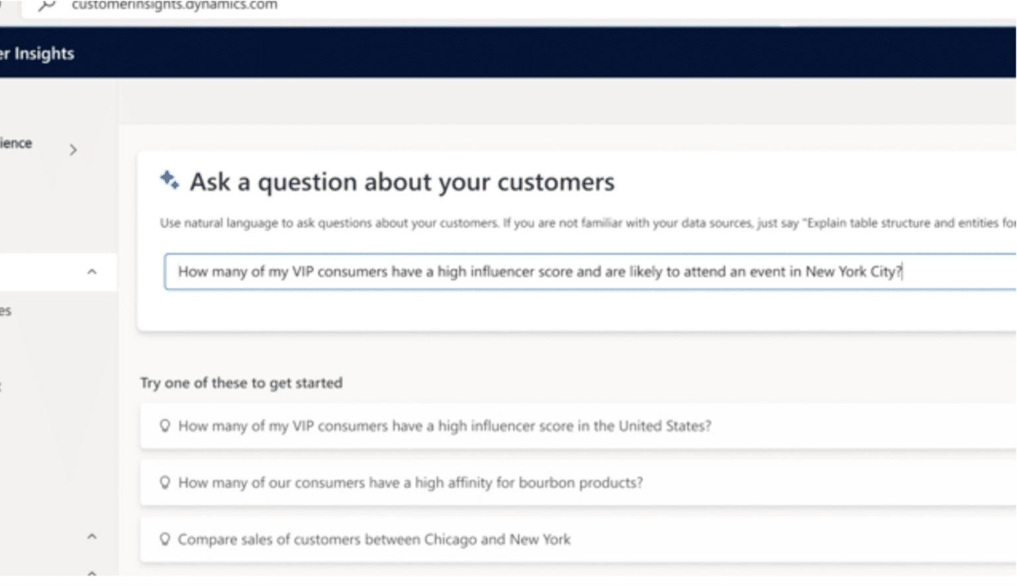Click lightbulb icon for United States suggestion
1017x586 pixels.
pyautogui.click(x=165, y=426)
